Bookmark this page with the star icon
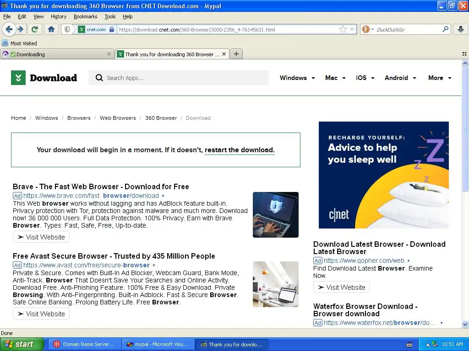 point(343,29)
